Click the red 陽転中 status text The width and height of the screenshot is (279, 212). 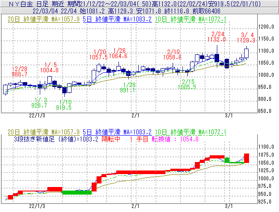pos(111,139)
